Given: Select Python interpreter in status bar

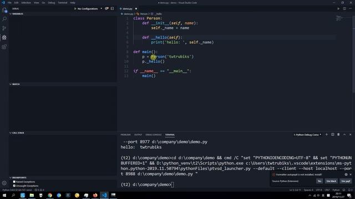Looking at the screenshot, I should [x=17, y=190].
